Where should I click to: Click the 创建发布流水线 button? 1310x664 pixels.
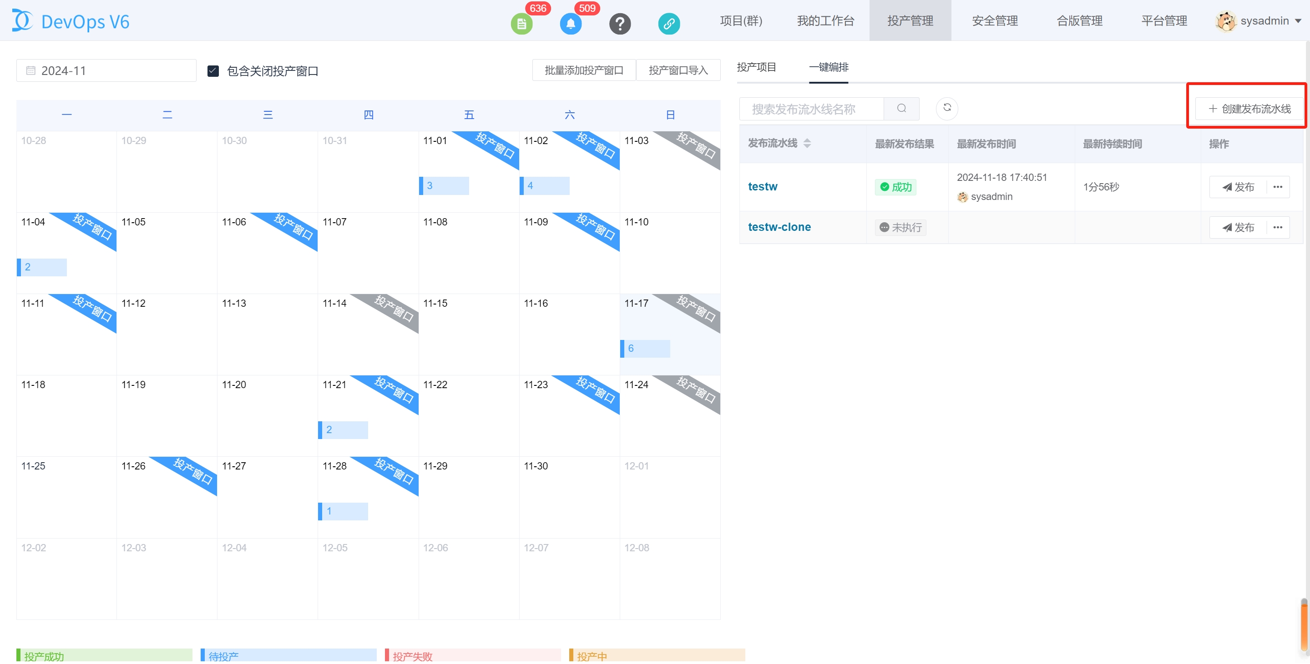(x=1249, y=109)
